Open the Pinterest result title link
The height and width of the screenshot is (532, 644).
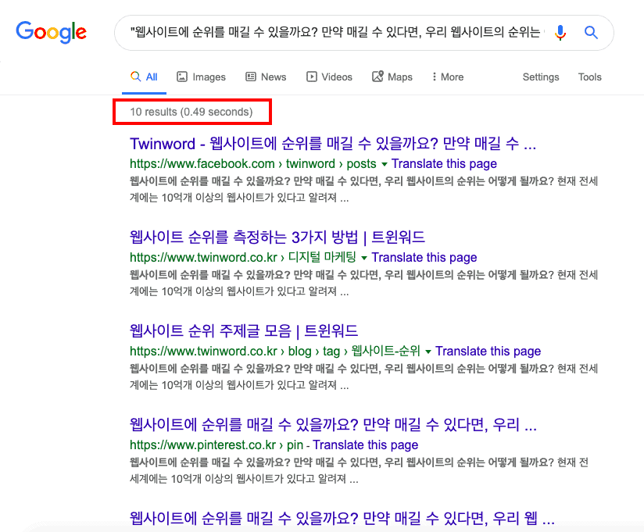coord(333,424)
